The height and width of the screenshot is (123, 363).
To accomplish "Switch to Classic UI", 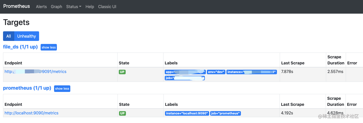I will 107,7.
